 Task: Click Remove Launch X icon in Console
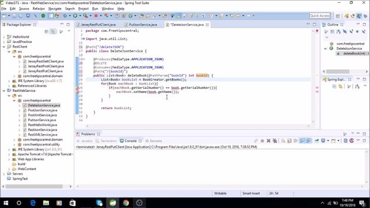tap(268, 141)
